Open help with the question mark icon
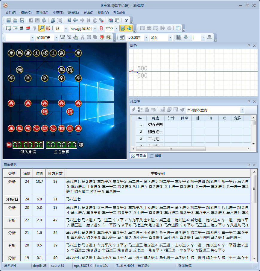The height and width of the screenshot is (271, 260). pos(126,20)
